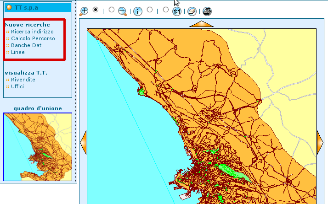Image resolution: width=328 pixels, height=204 pixels.
Task: Click the quadro d'unione overview map
Action: point(38,147)
